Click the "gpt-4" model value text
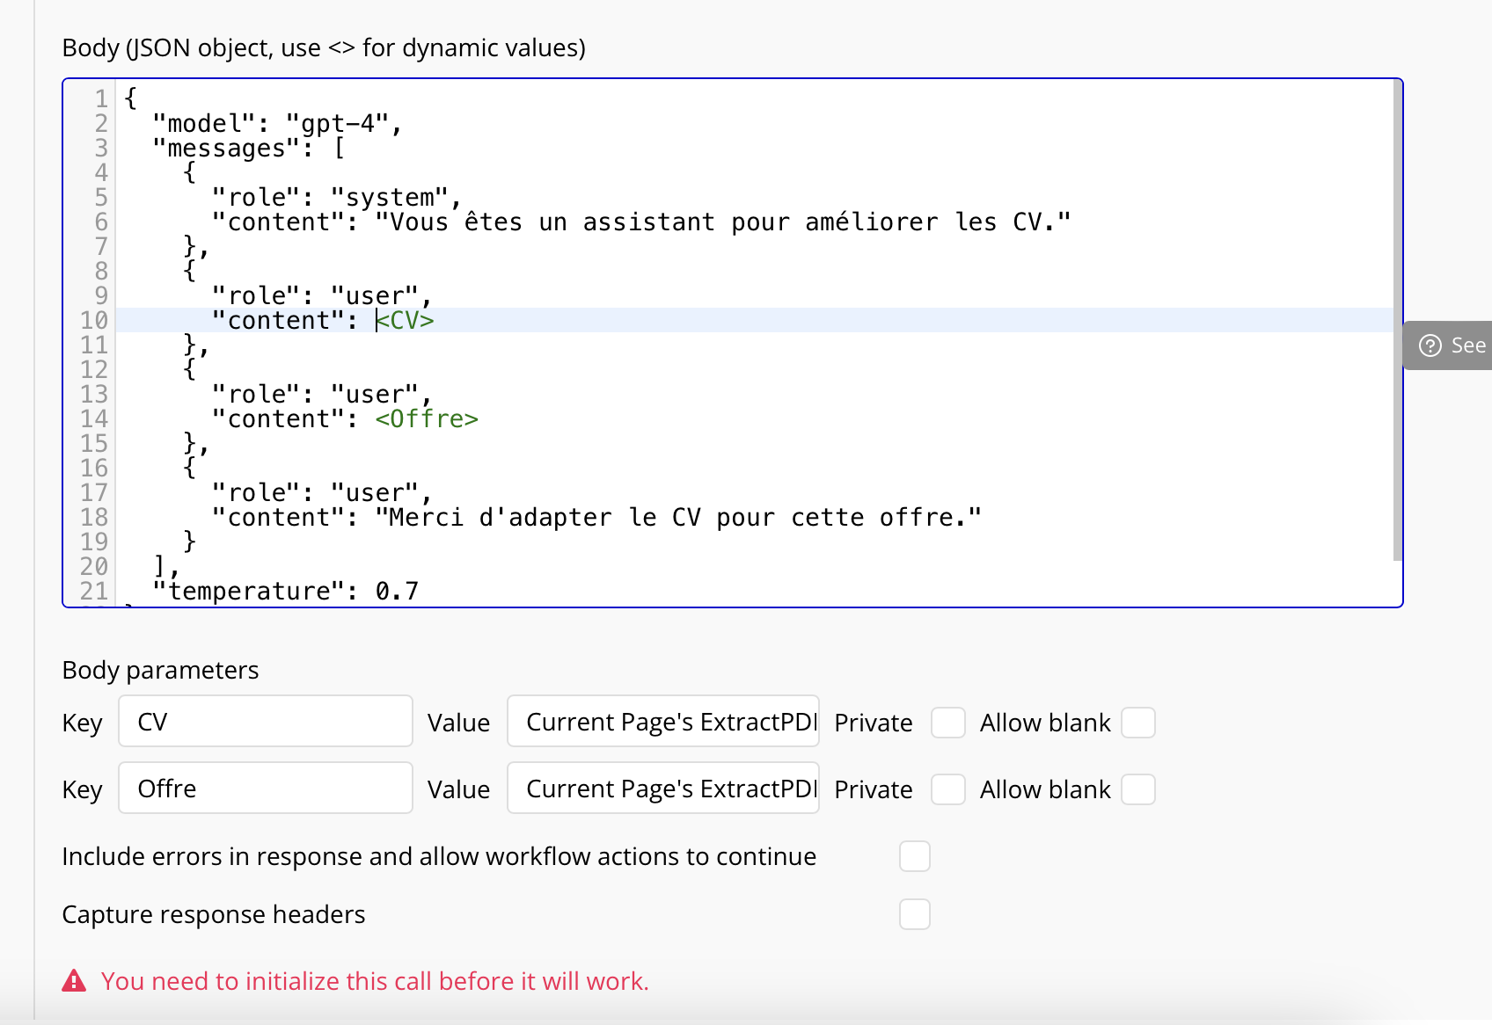The height and width of the screenshot is (1025, 1492). click(338, 124)
